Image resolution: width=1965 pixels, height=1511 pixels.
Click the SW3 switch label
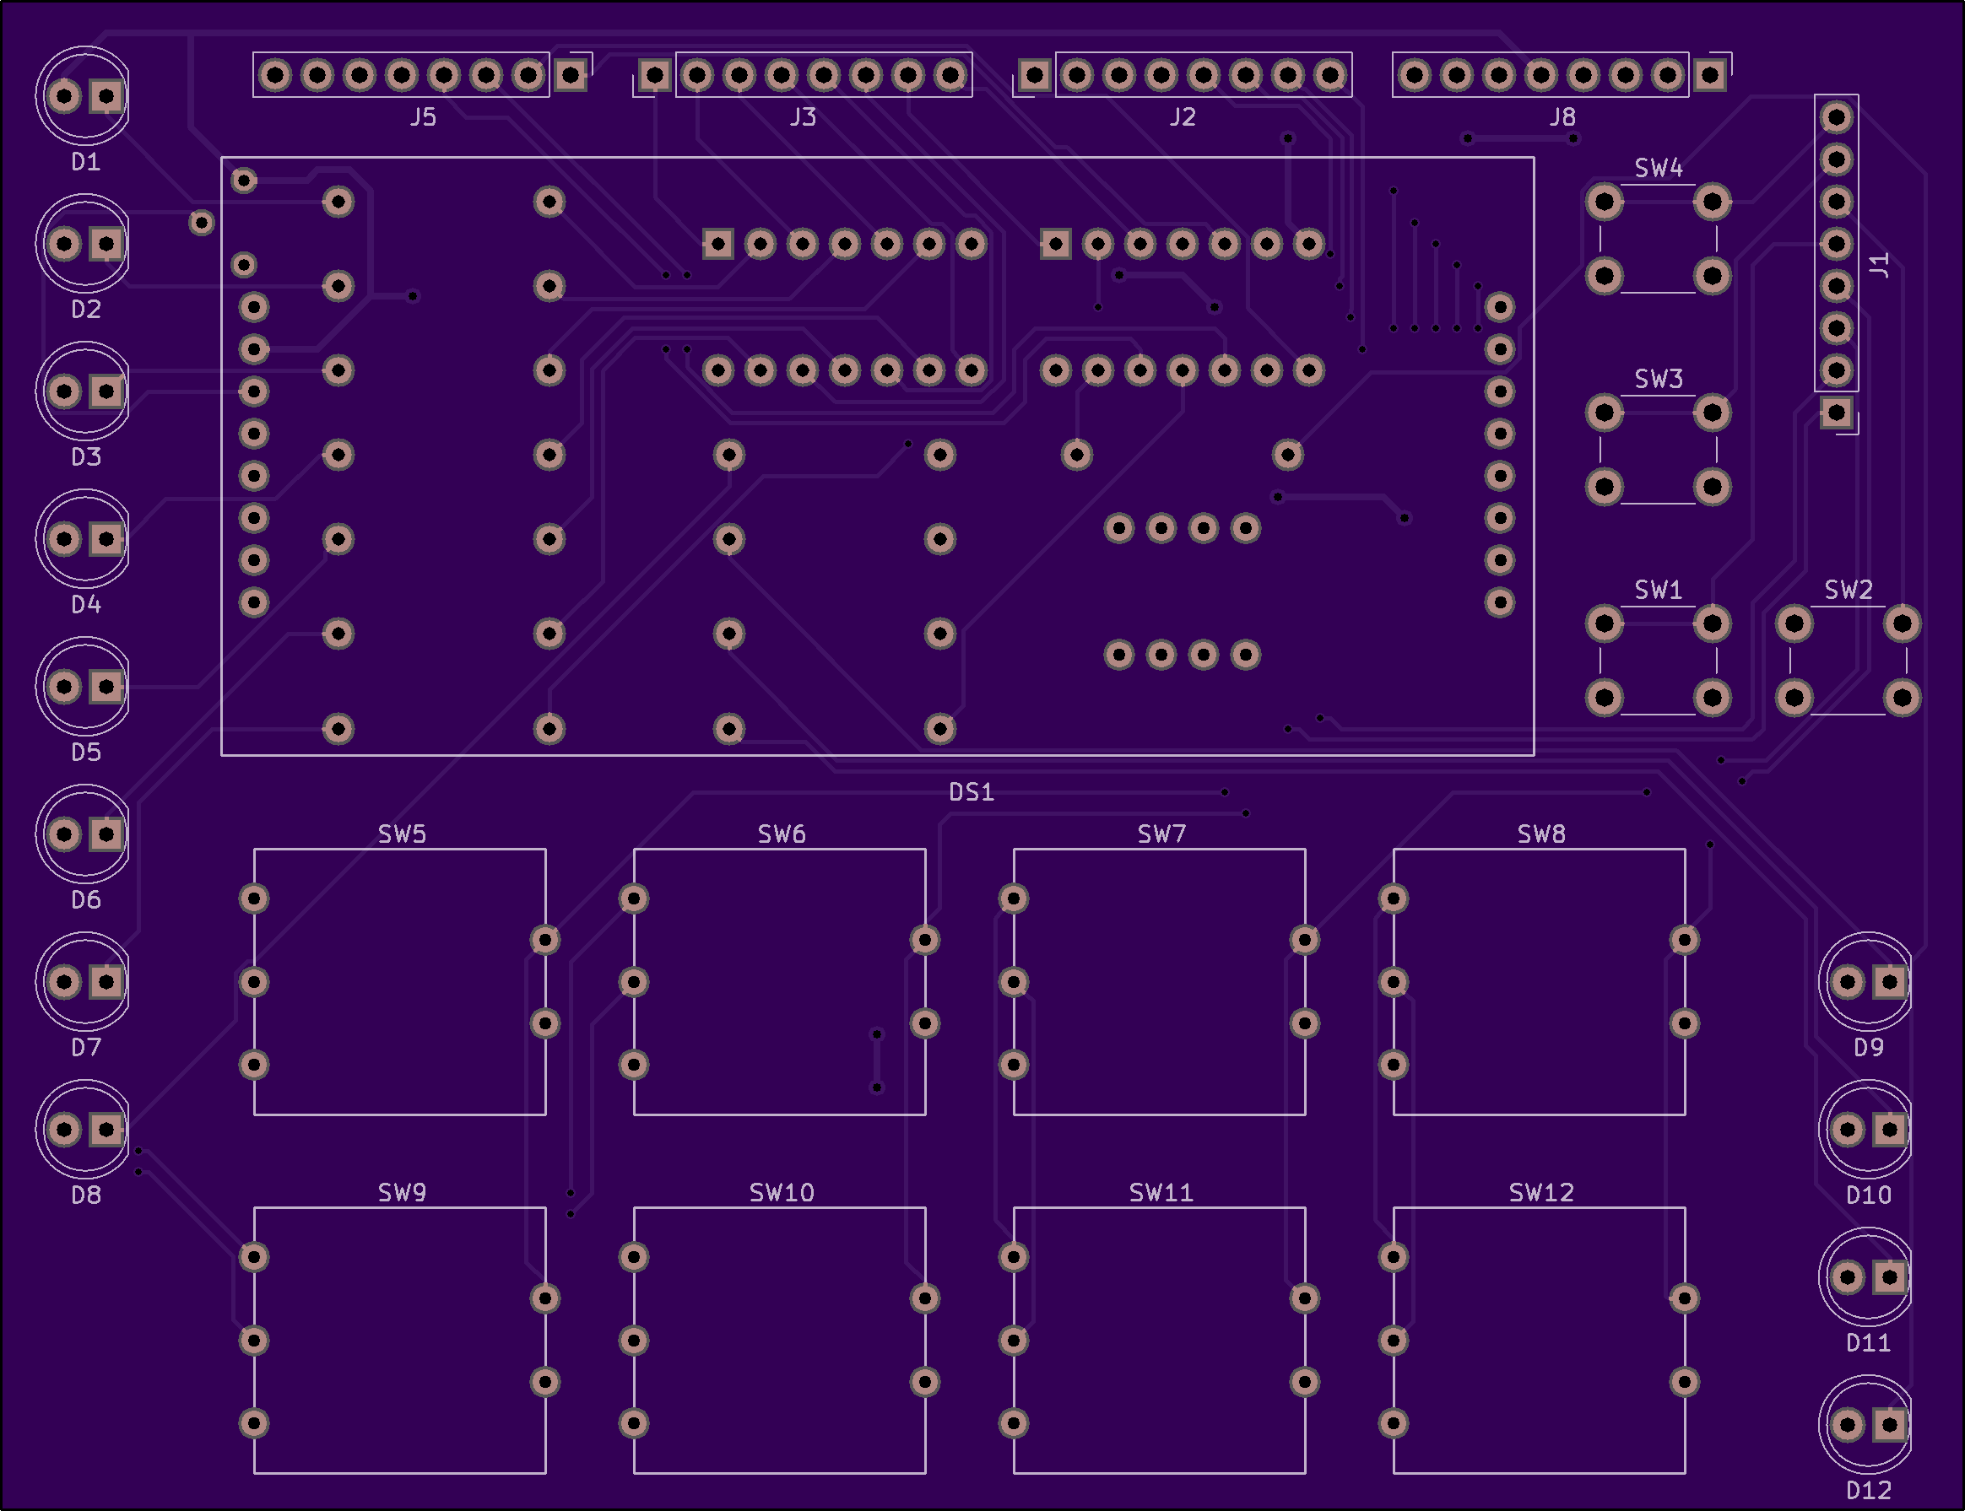click(x=1659, y=379)
